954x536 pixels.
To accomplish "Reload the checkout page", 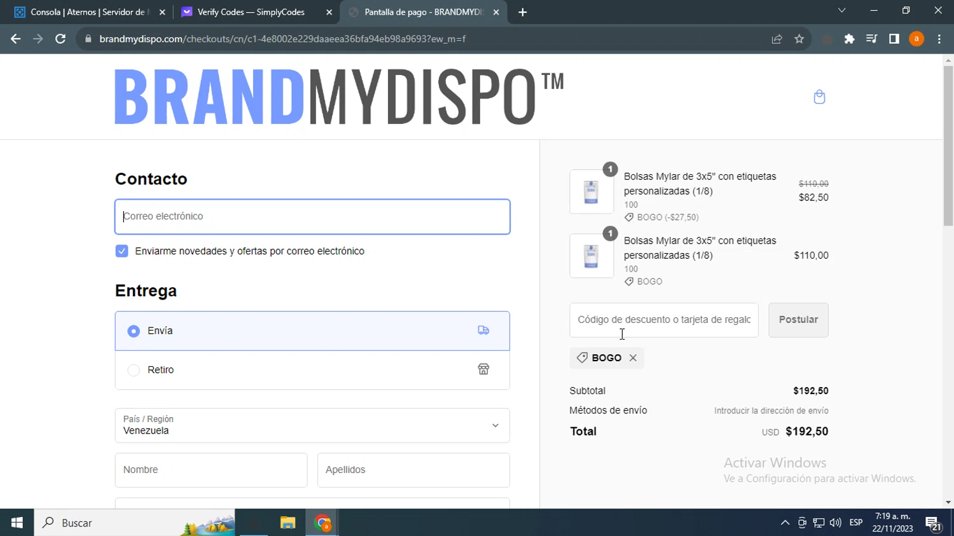I will pos(60,39).
